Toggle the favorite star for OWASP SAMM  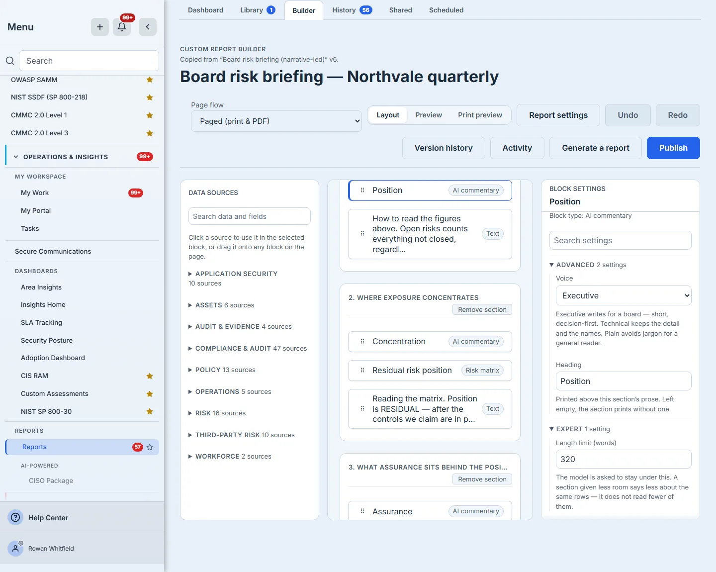150,80
